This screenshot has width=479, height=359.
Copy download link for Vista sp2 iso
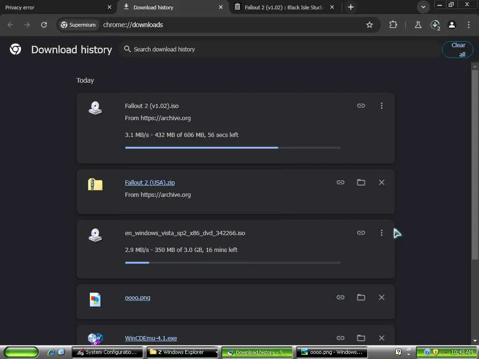[x=361, y=233]
